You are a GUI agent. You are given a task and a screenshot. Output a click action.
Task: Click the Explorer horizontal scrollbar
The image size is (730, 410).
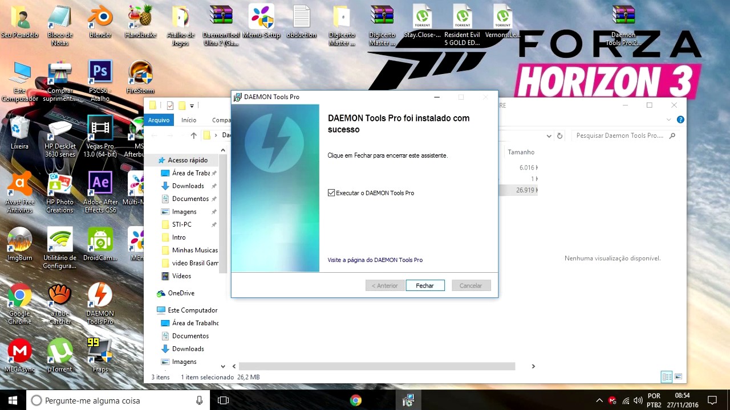click(x=377, y=366)
